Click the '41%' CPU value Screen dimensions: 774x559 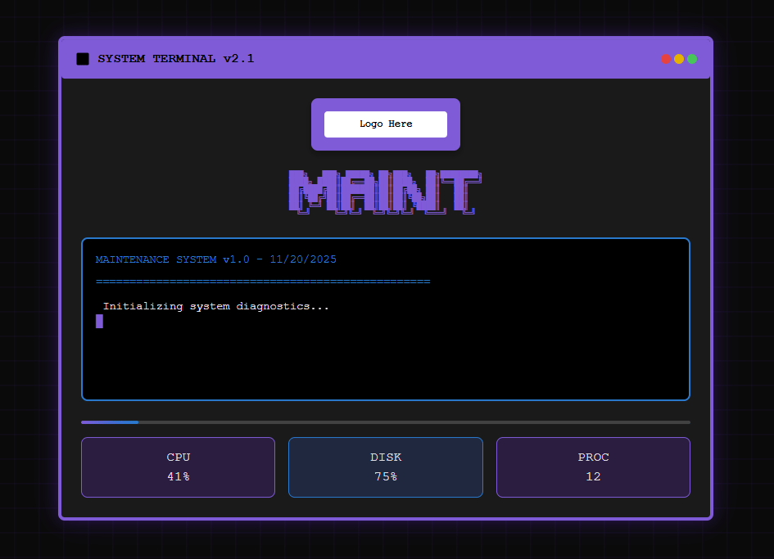coord(179,476)
